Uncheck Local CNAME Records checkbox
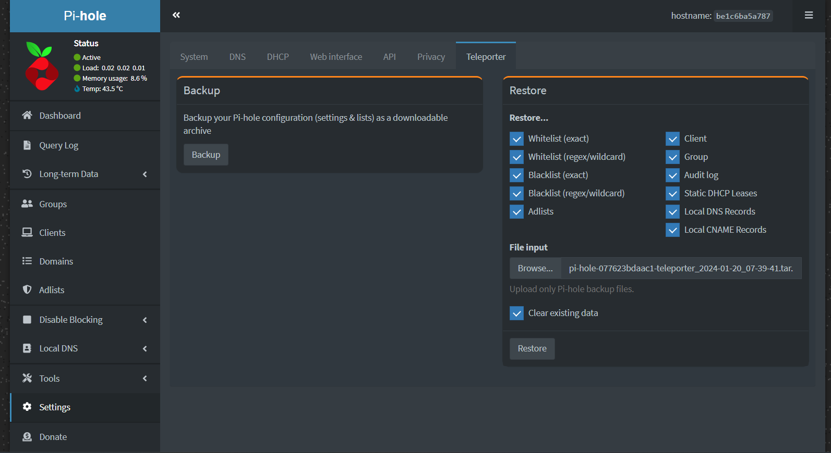Image resolution: width=831 pixels, height=453 pixels. coord(673,230)
